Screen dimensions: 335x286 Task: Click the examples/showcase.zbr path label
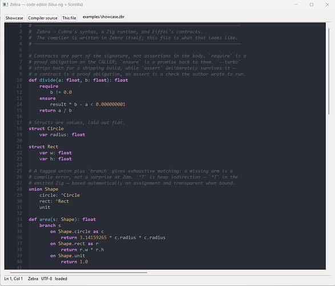pyautogui.click(x=103, y=17)
